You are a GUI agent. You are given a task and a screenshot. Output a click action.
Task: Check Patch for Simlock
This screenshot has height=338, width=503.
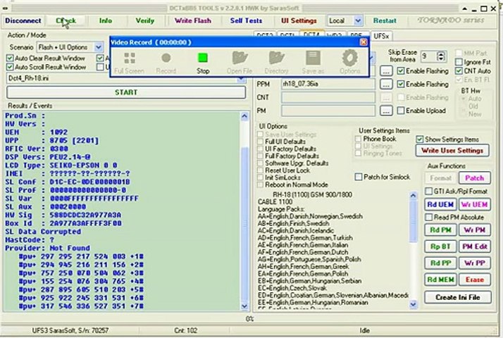359,177
